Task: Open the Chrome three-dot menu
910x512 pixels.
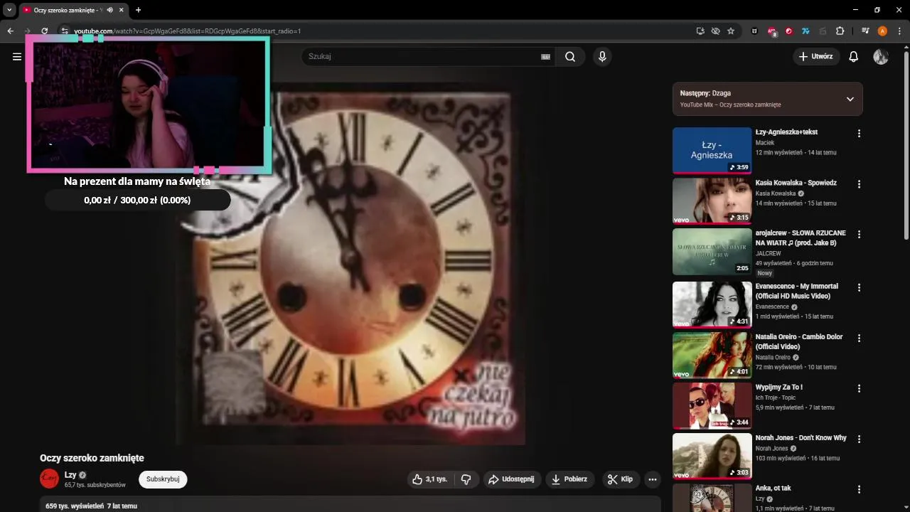Action: pyautogui.click(x=899, y=31)
